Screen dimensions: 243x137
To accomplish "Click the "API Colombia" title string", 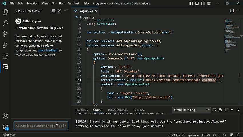I will [127, 71].
